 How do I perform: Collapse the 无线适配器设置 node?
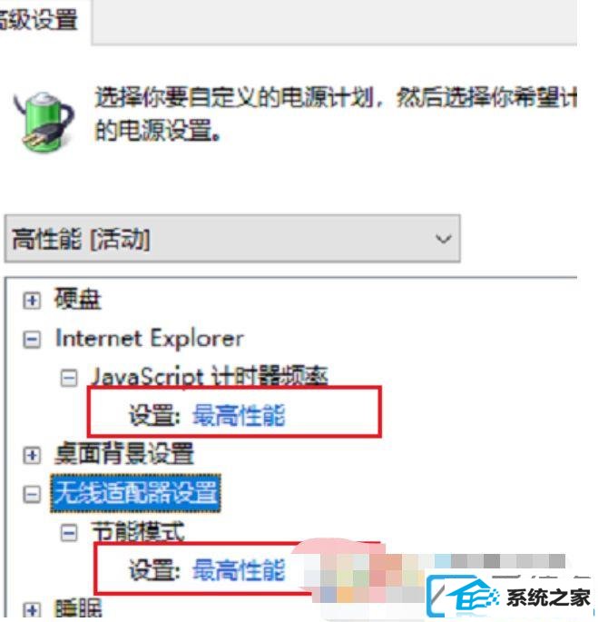pos(32,494)
